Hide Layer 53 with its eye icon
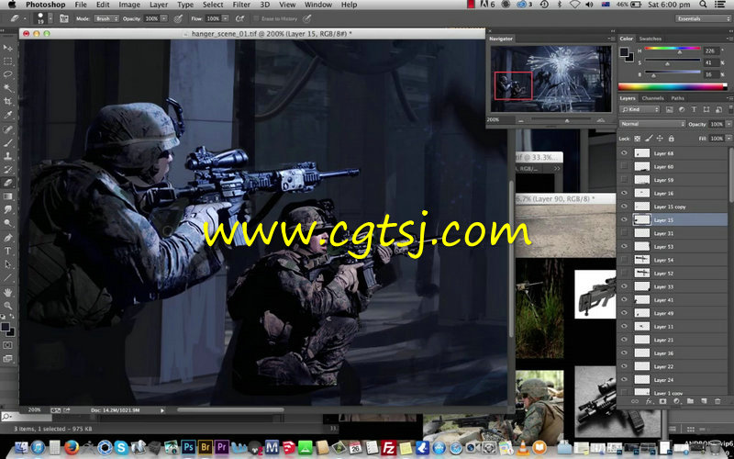Viewport: 734px width, 459px height. pyautogui.click(x=624, y=246)
